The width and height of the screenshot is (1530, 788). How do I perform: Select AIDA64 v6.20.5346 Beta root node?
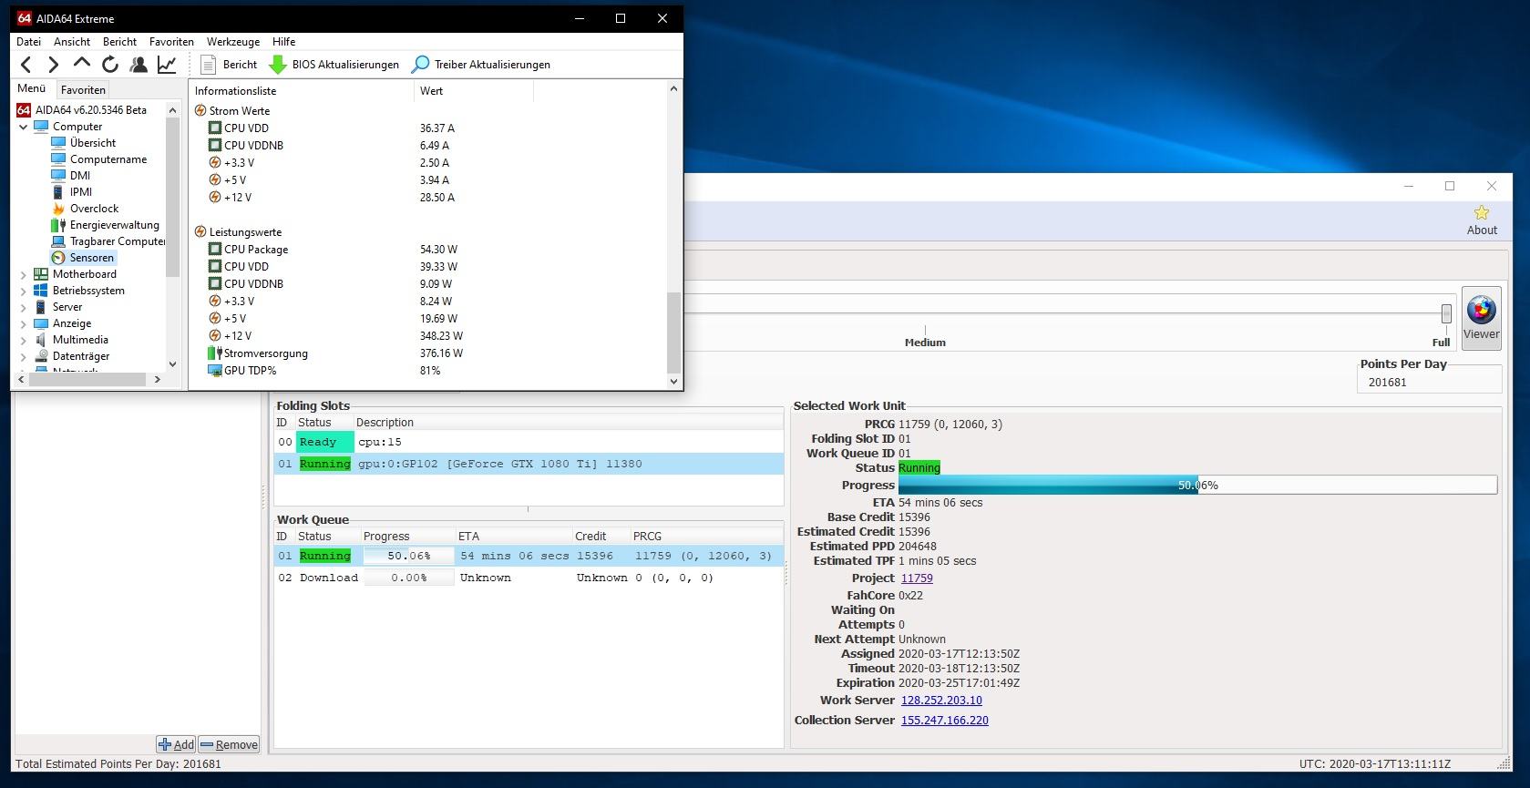click(x=91, y=110)
